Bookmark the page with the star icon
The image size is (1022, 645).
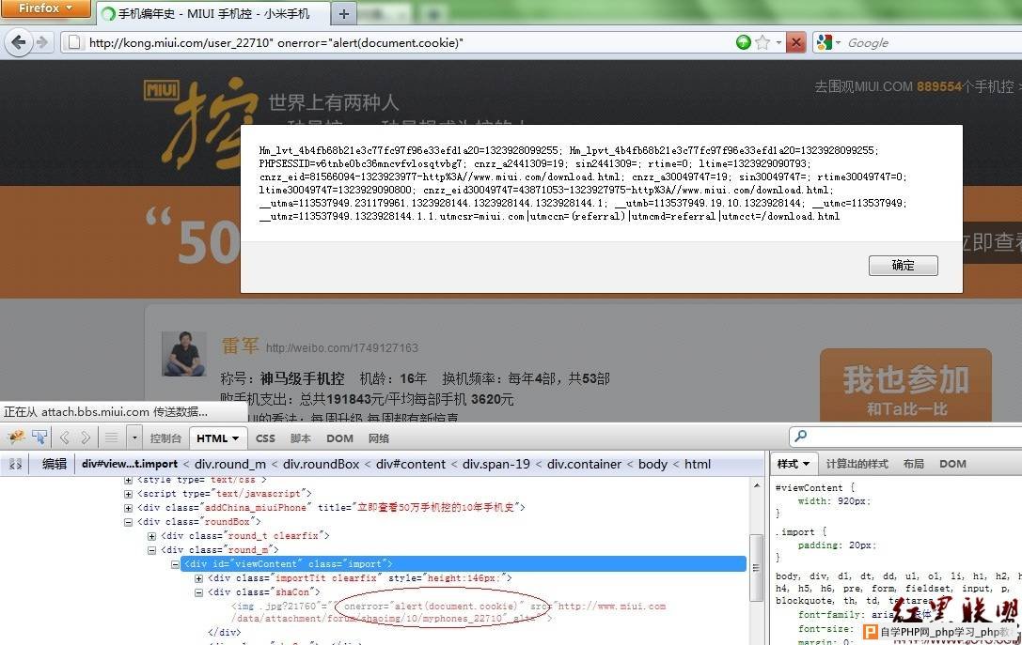coord(762,42)
